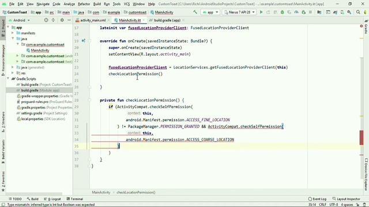Hide the Project panel with minus icon

69,20
